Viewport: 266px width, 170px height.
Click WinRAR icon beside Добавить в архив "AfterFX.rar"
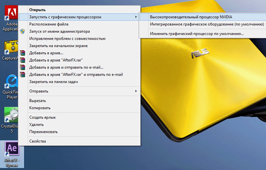pos(22,60)
